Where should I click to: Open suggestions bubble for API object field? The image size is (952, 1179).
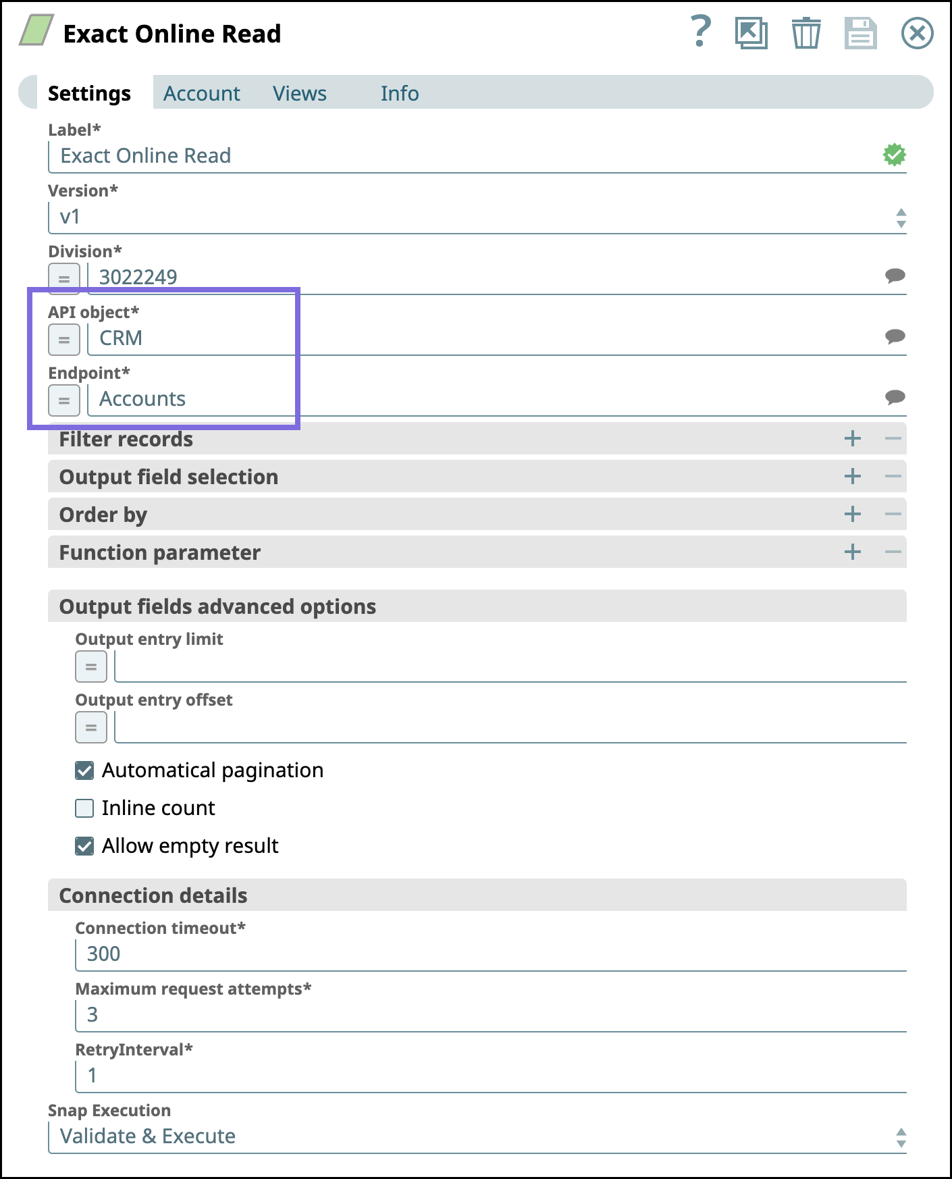[x=895, y=336]
